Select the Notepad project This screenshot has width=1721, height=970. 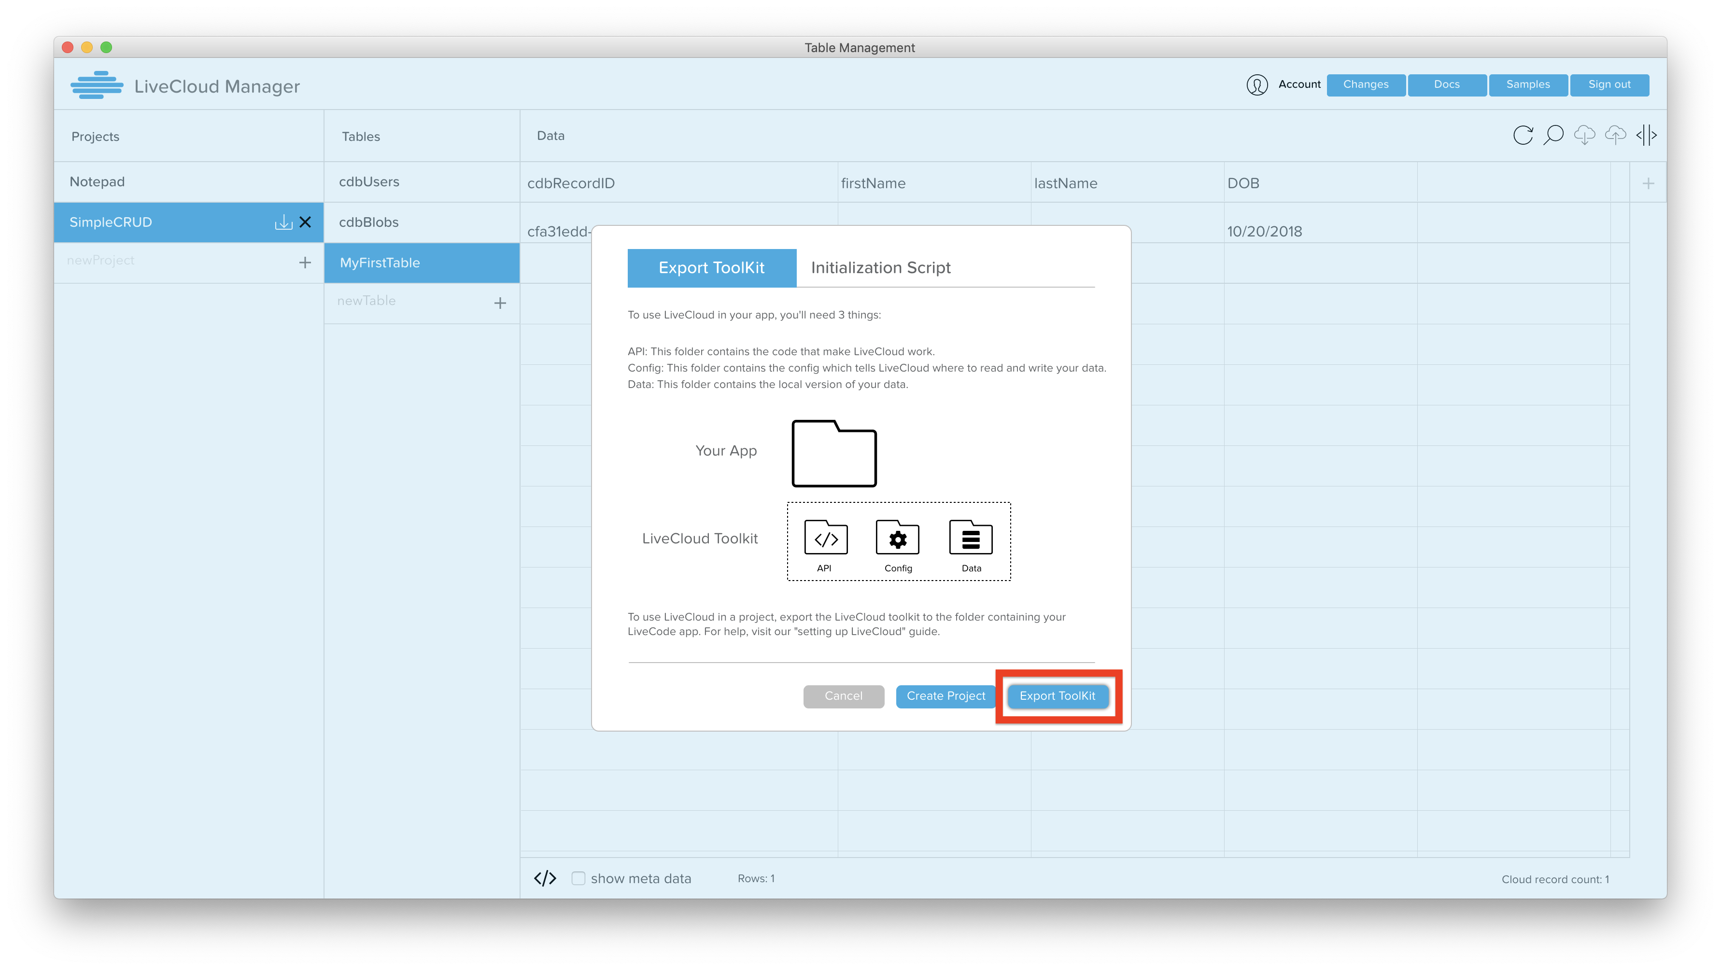pyautogui.click(x=189, y=181)
